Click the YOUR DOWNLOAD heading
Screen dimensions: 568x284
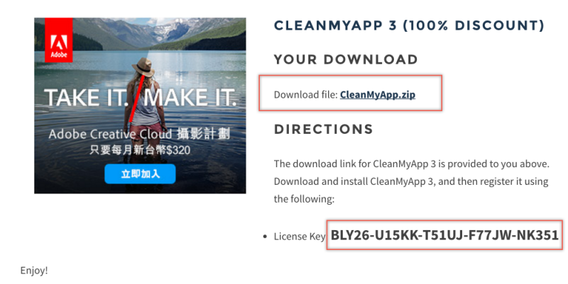(346, 59)
